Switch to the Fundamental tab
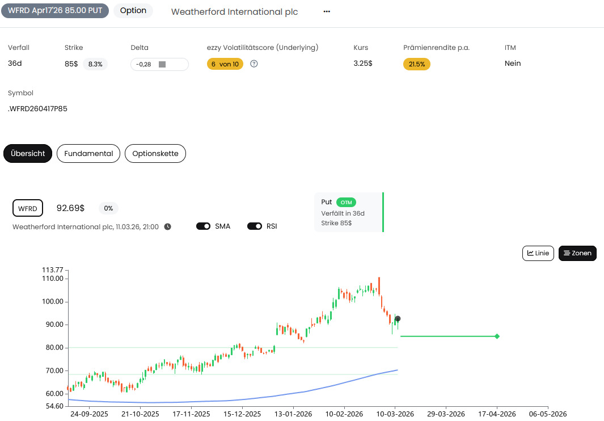 (88, 154)
